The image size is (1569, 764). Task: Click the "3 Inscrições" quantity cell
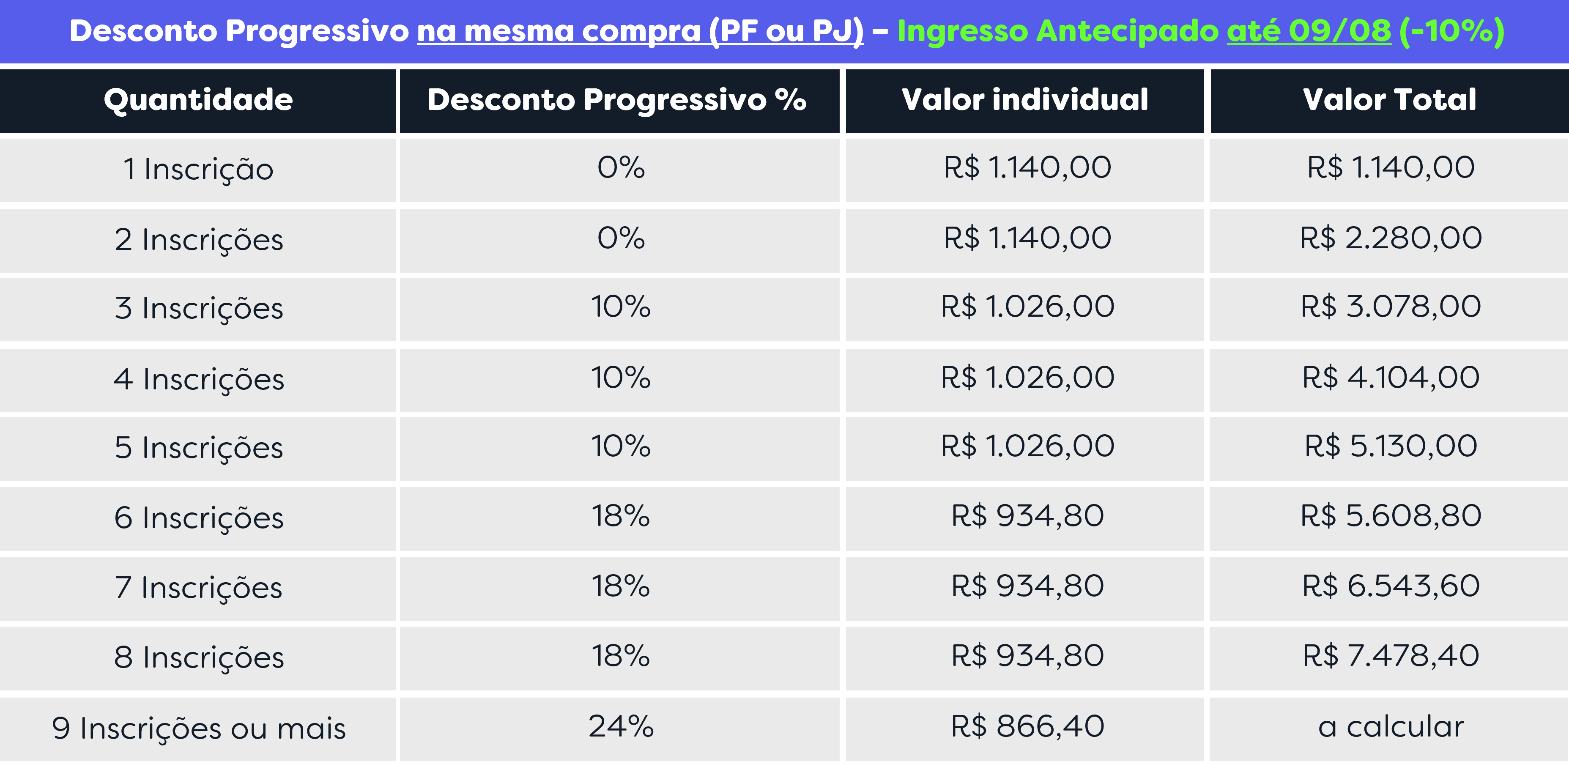(x=198, y=308)
